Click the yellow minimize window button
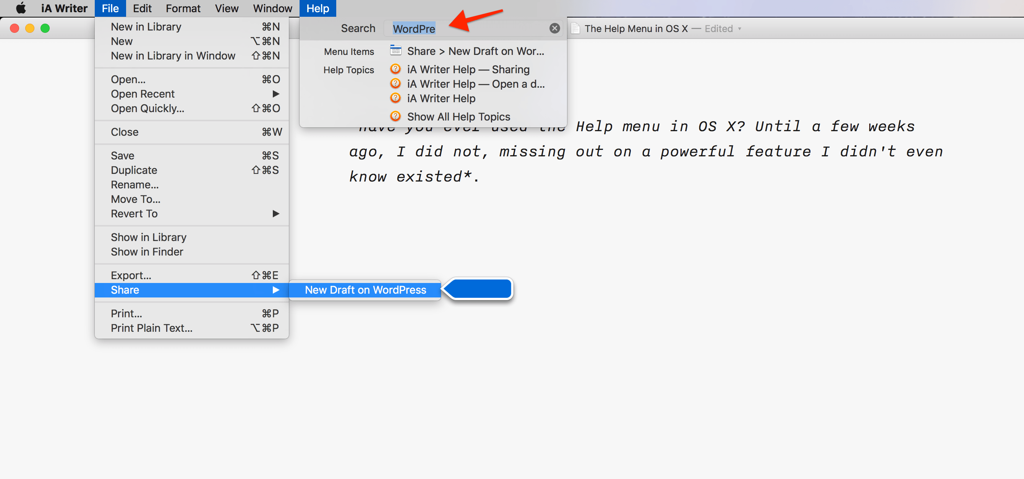Screen dimensions: 1024x479 [30, 28]
